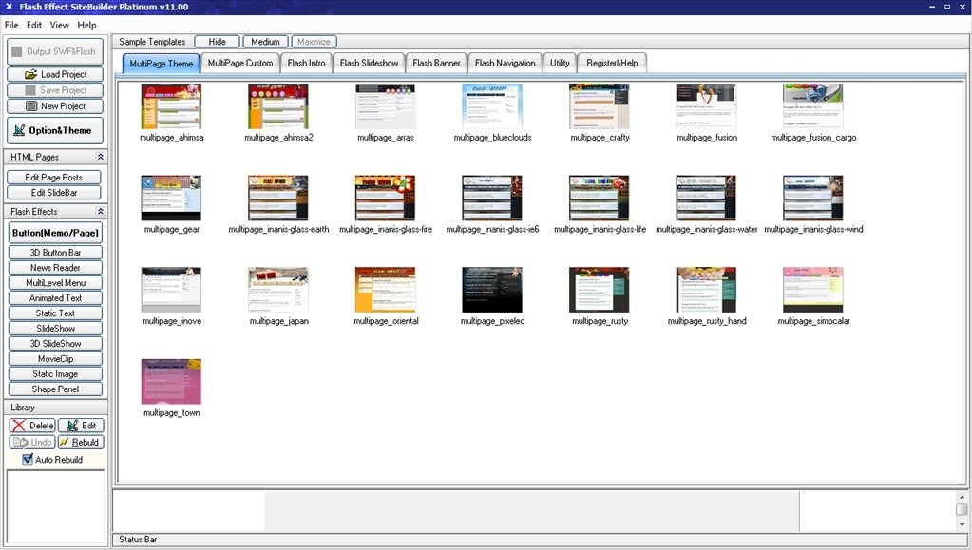The image size is (972, 550).
Task: Open the Help menu
Action: coord(86,25)
